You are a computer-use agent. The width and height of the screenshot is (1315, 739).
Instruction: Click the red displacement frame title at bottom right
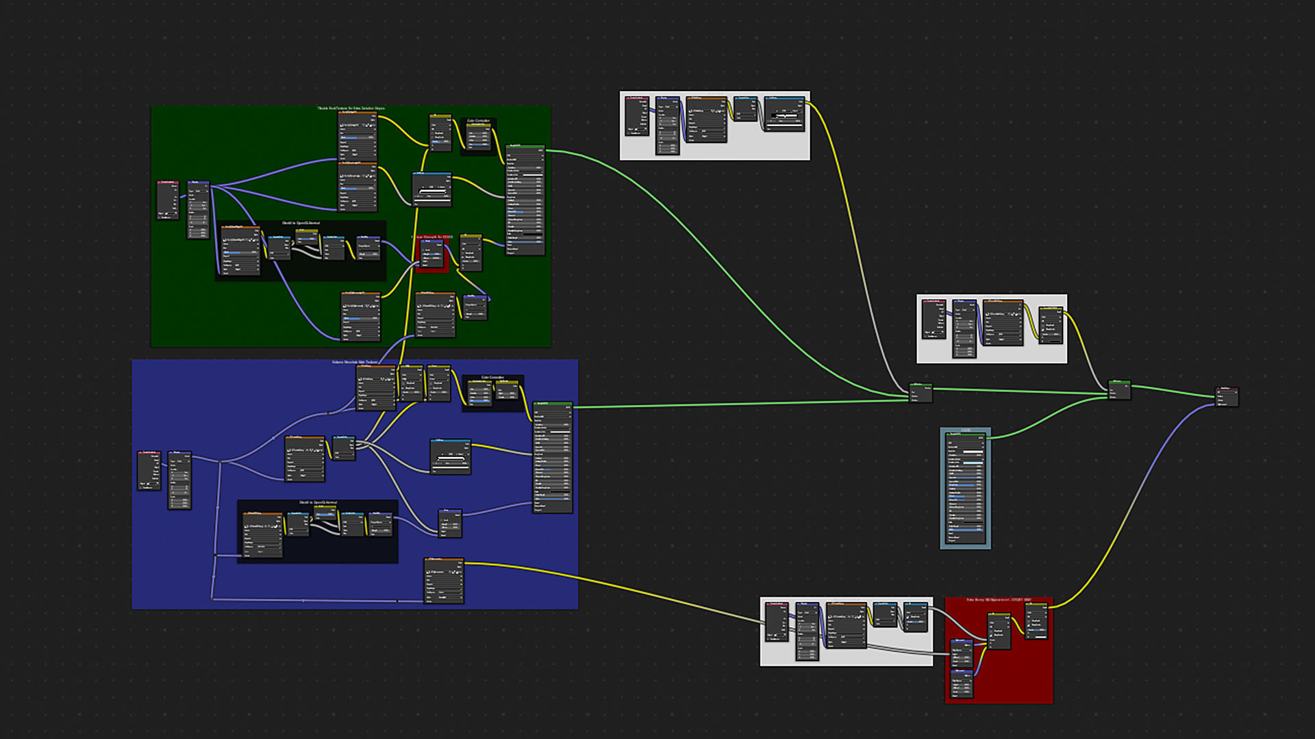999,600
